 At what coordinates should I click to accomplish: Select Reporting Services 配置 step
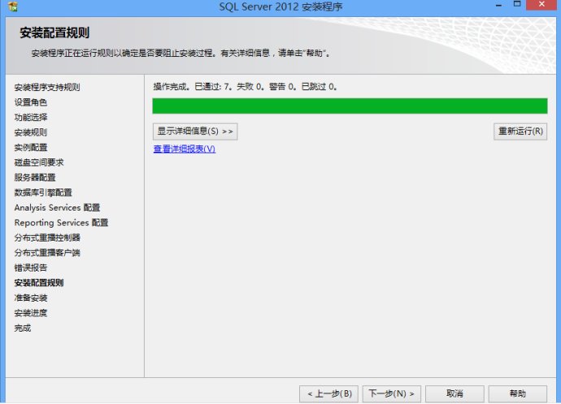click(x=61, y=223)
